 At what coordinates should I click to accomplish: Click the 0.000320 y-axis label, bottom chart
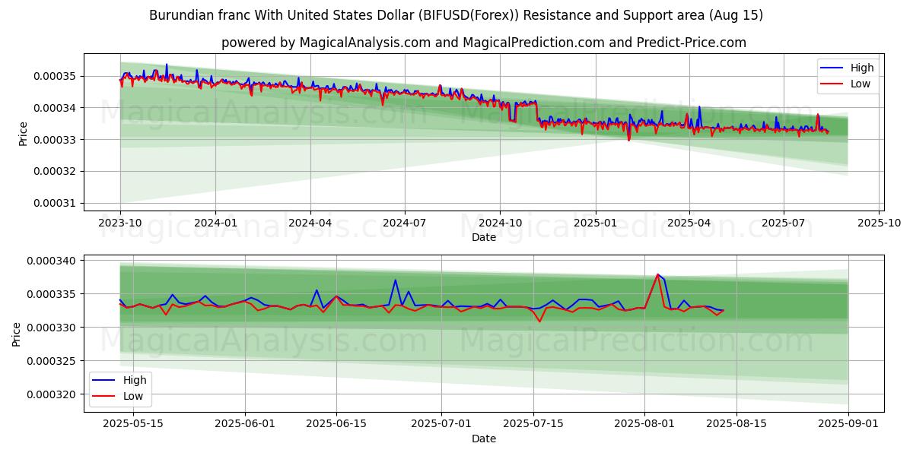point(52,395)
